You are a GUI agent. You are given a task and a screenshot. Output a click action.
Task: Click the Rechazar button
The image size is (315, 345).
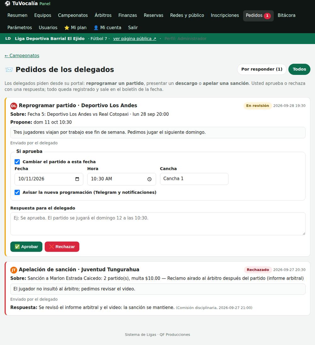click(62, 247)
